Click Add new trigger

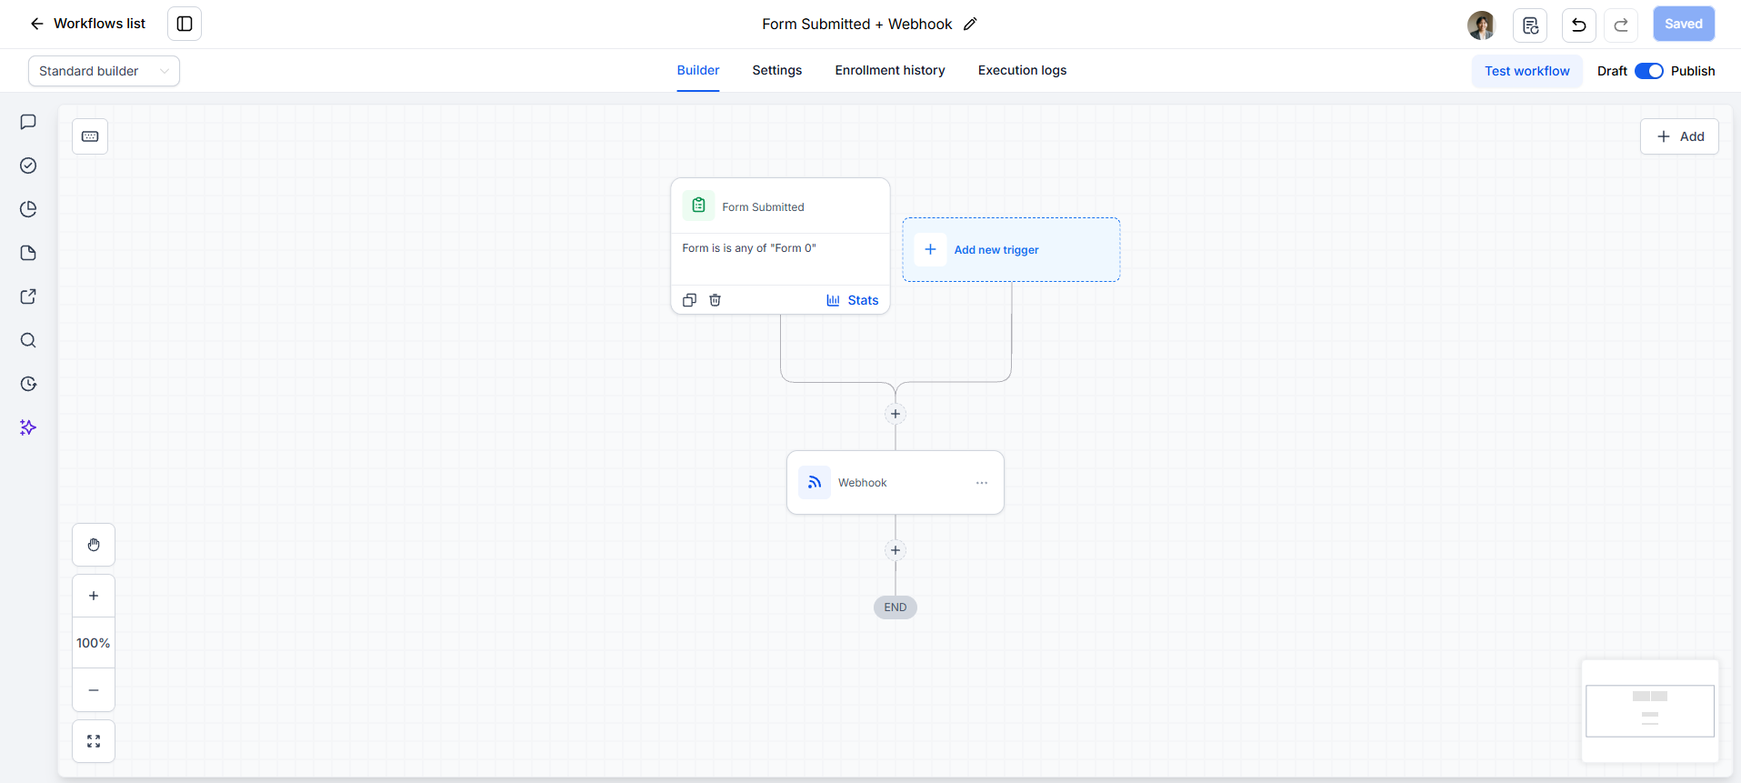tap(1011, 249)
